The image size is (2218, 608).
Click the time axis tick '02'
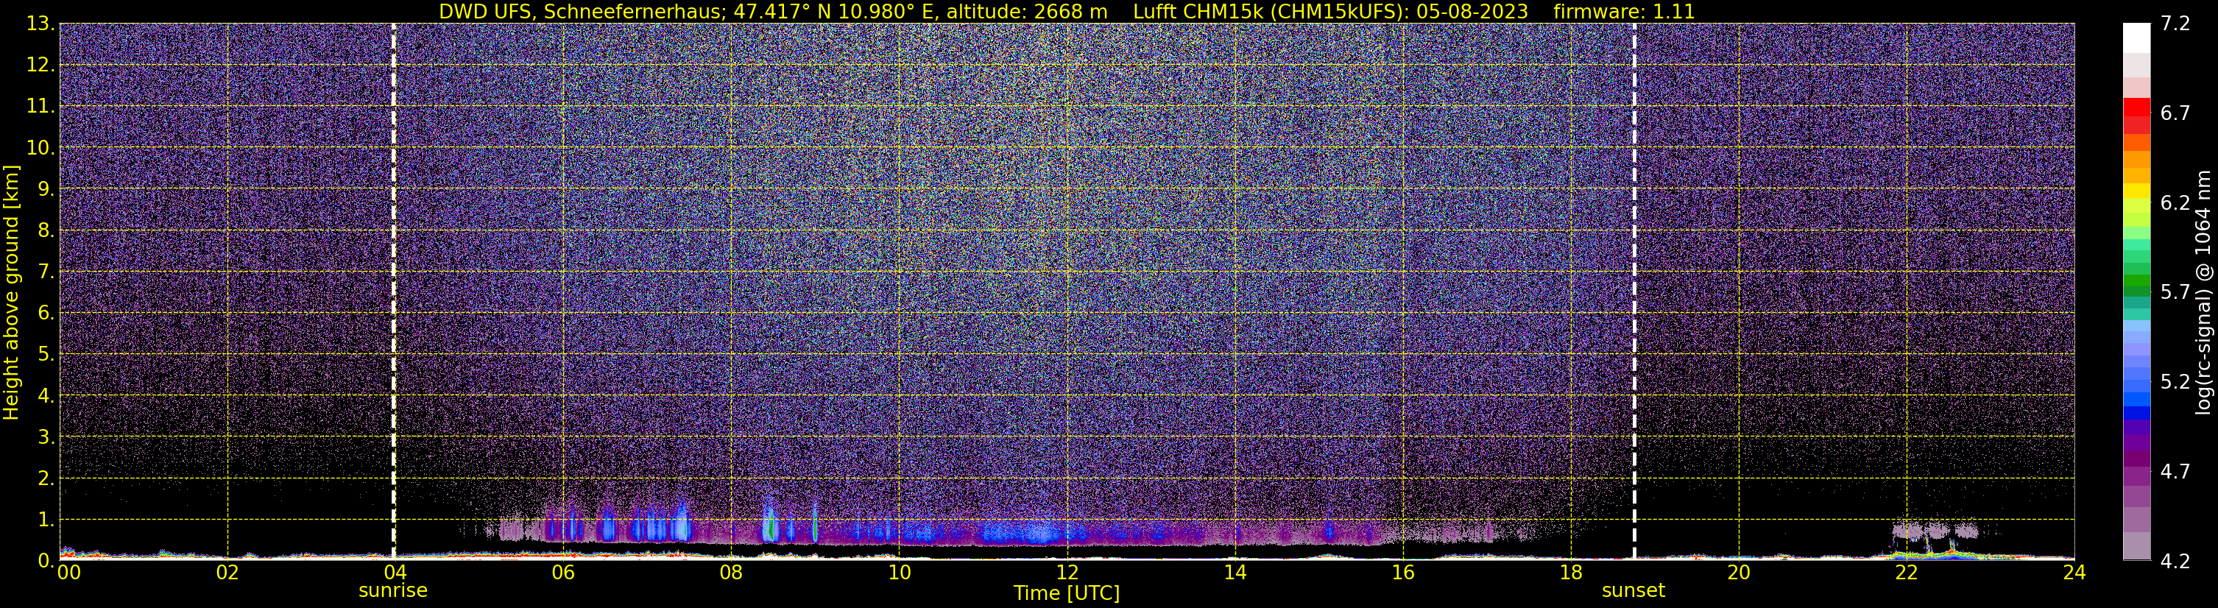pyautogui.click(x=227, y=573)
